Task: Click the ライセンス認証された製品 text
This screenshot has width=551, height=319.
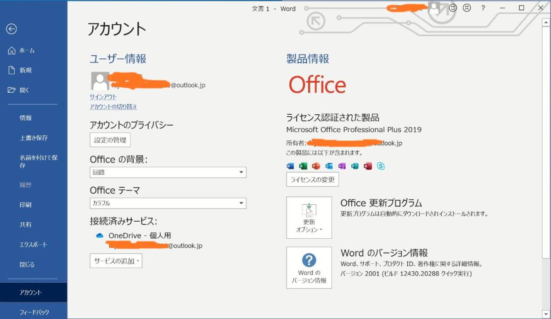Action: (333, 118)
